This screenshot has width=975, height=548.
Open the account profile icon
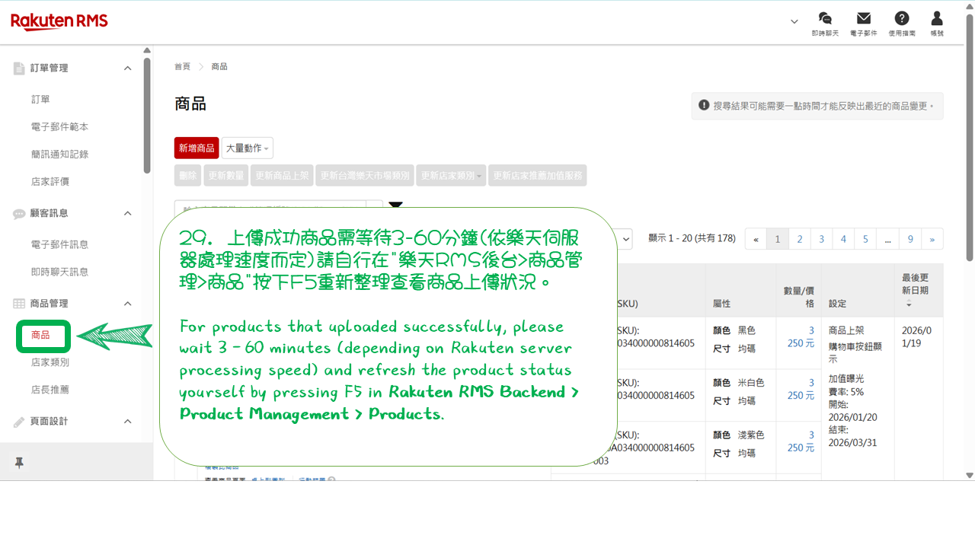coord(937,19)
